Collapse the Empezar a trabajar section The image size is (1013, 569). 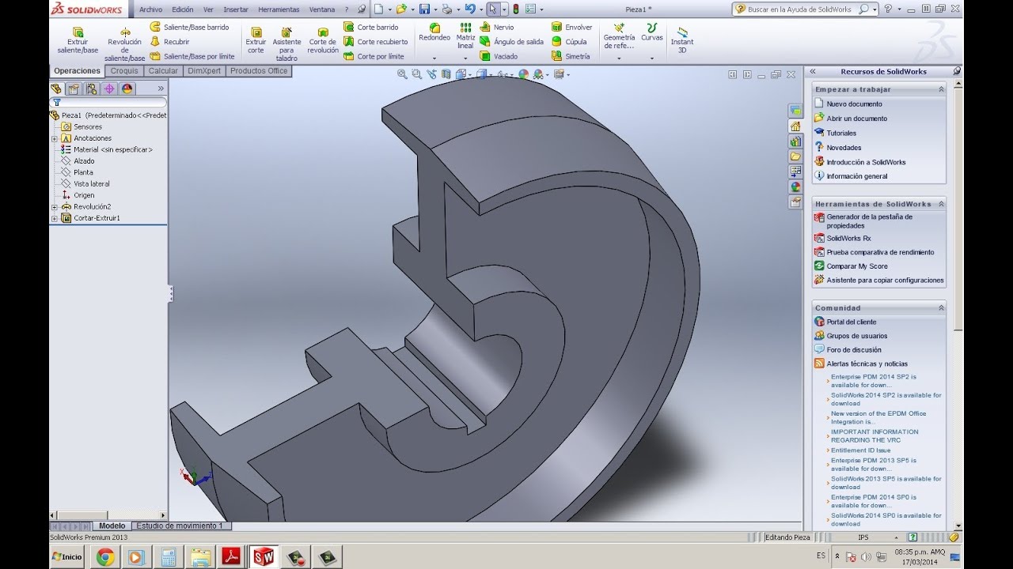click(x=941, y=89)
